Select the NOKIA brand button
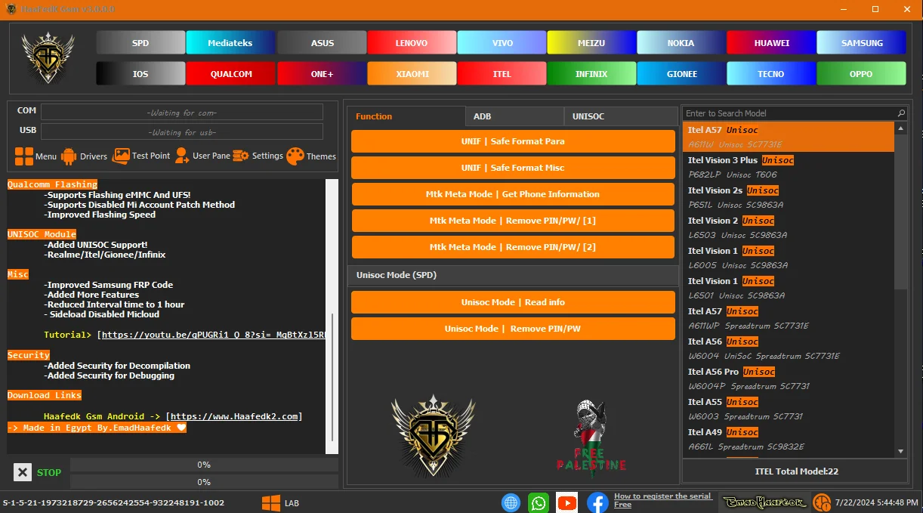 tap(681, 43)
